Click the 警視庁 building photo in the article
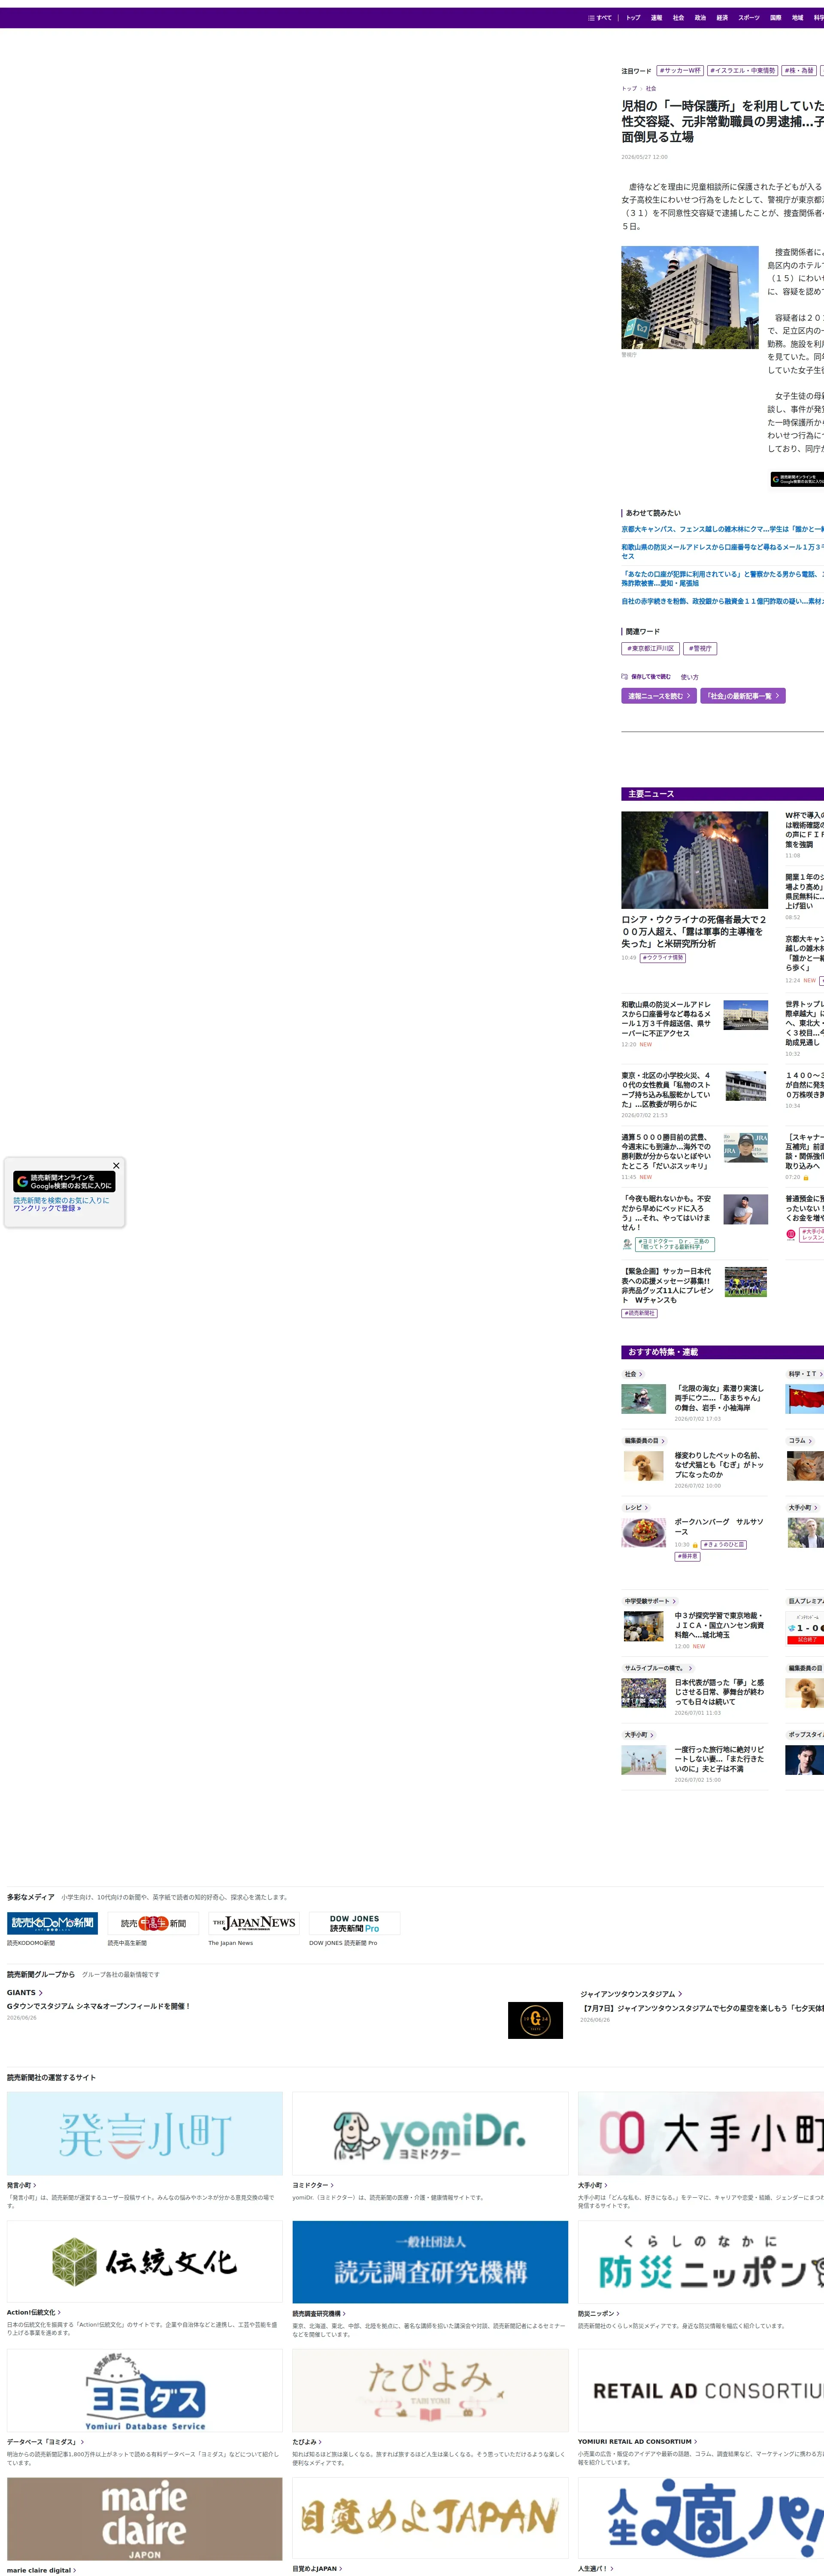This screenshot has width=824, height=2576. pos(690,297)
